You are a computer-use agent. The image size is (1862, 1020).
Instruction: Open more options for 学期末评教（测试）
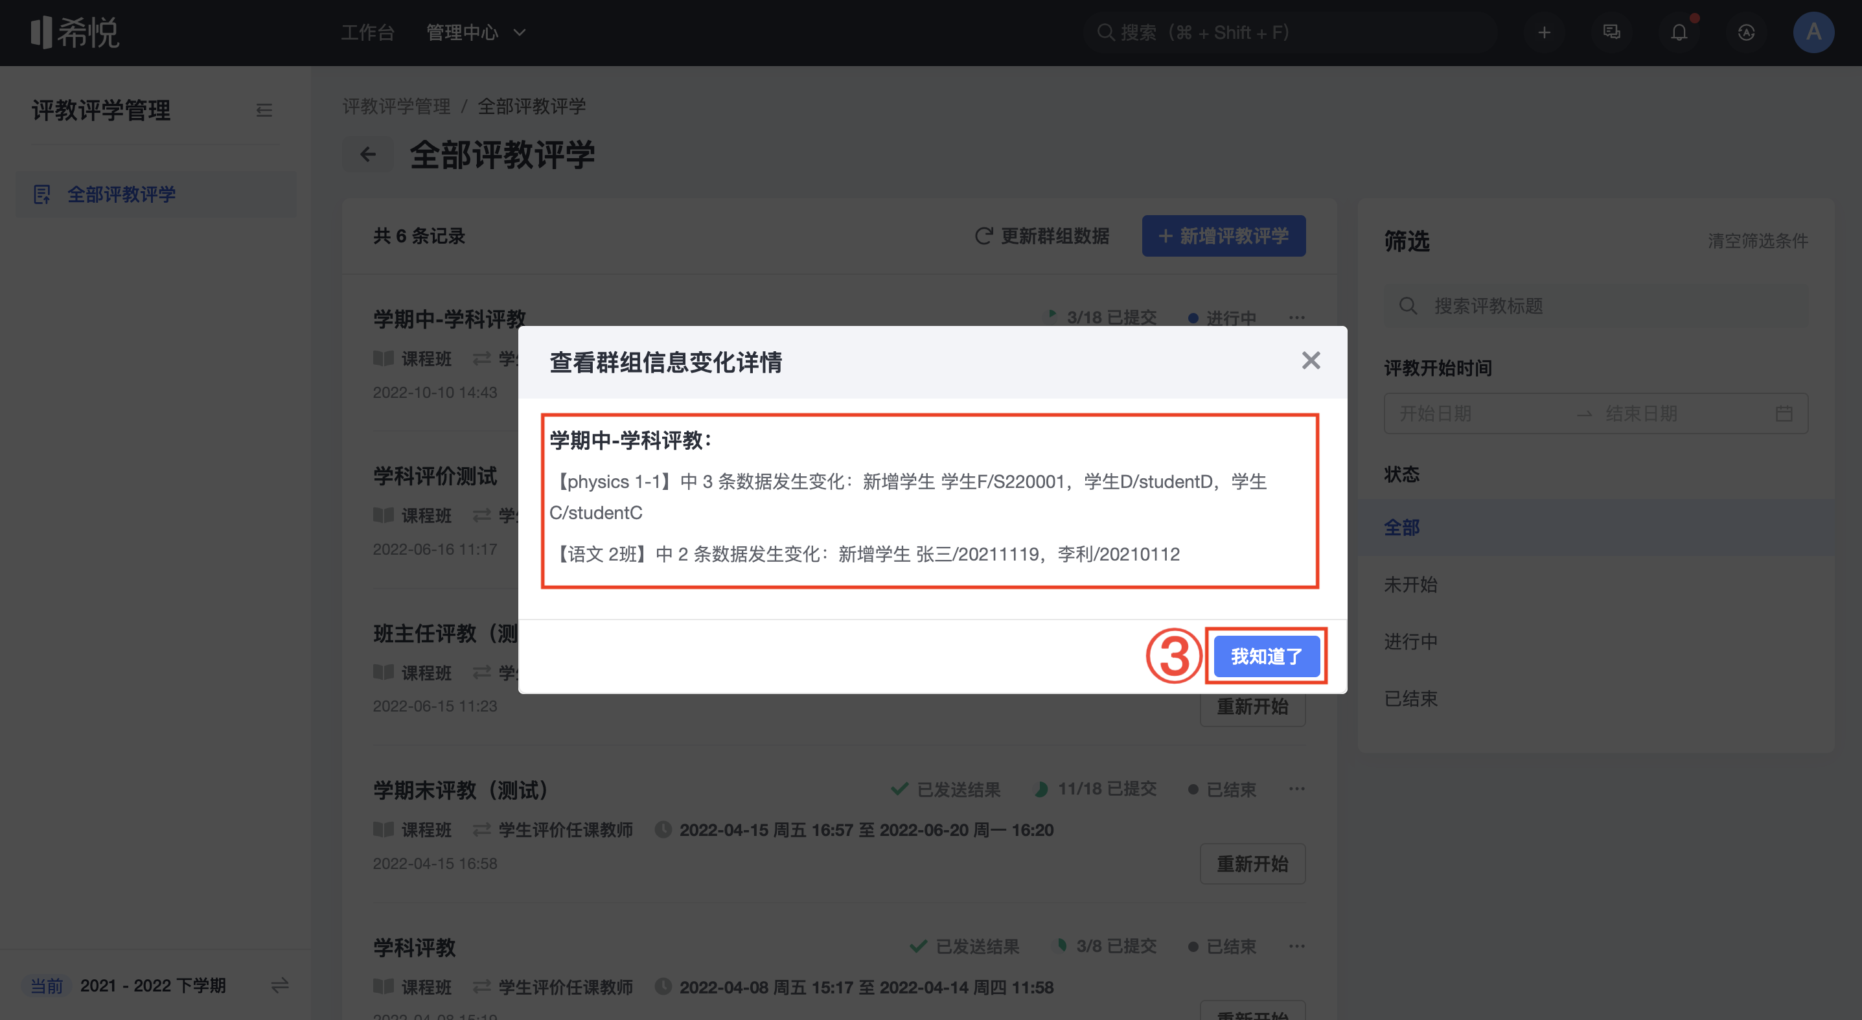1297,789
